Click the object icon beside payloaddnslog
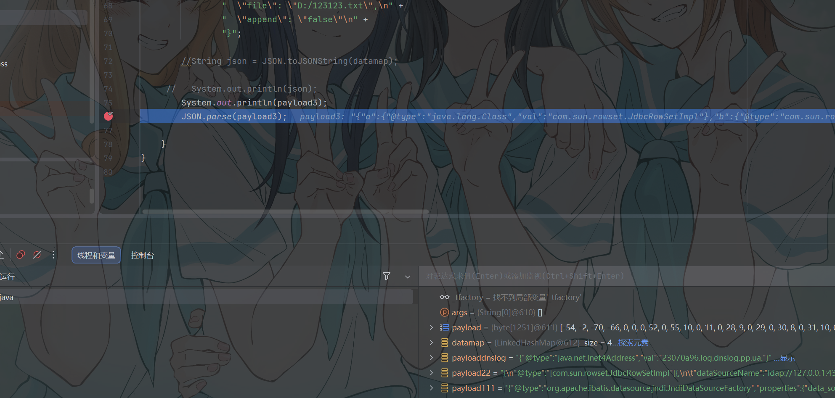 pos(445,358)
